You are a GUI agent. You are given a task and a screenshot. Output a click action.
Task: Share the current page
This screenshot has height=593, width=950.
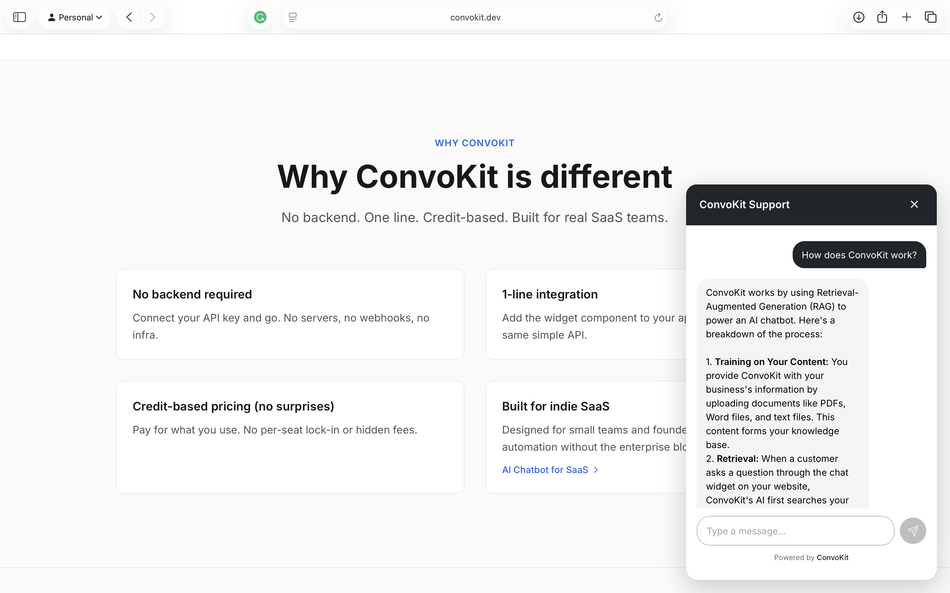click(x=882, y=17)
